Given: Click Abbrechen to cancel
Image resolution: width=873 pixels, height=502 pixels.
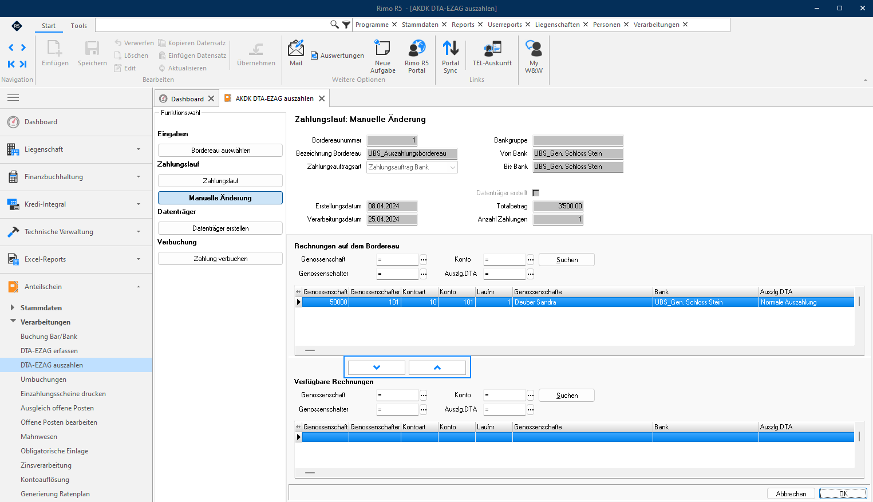Looking at the screenshot, I should coord(791,493).
